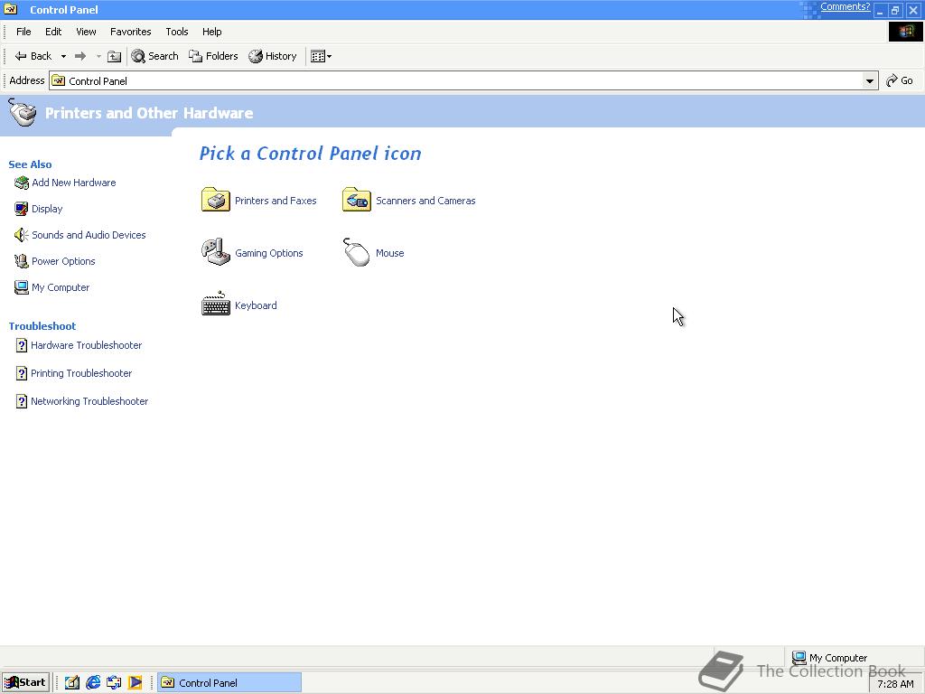Click the Hardware Troubleshooter help icon
The image size is (925, 694).
click(x=22, y=345)
